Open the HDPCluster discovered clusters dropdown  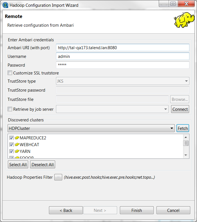[x=91, y=128]
